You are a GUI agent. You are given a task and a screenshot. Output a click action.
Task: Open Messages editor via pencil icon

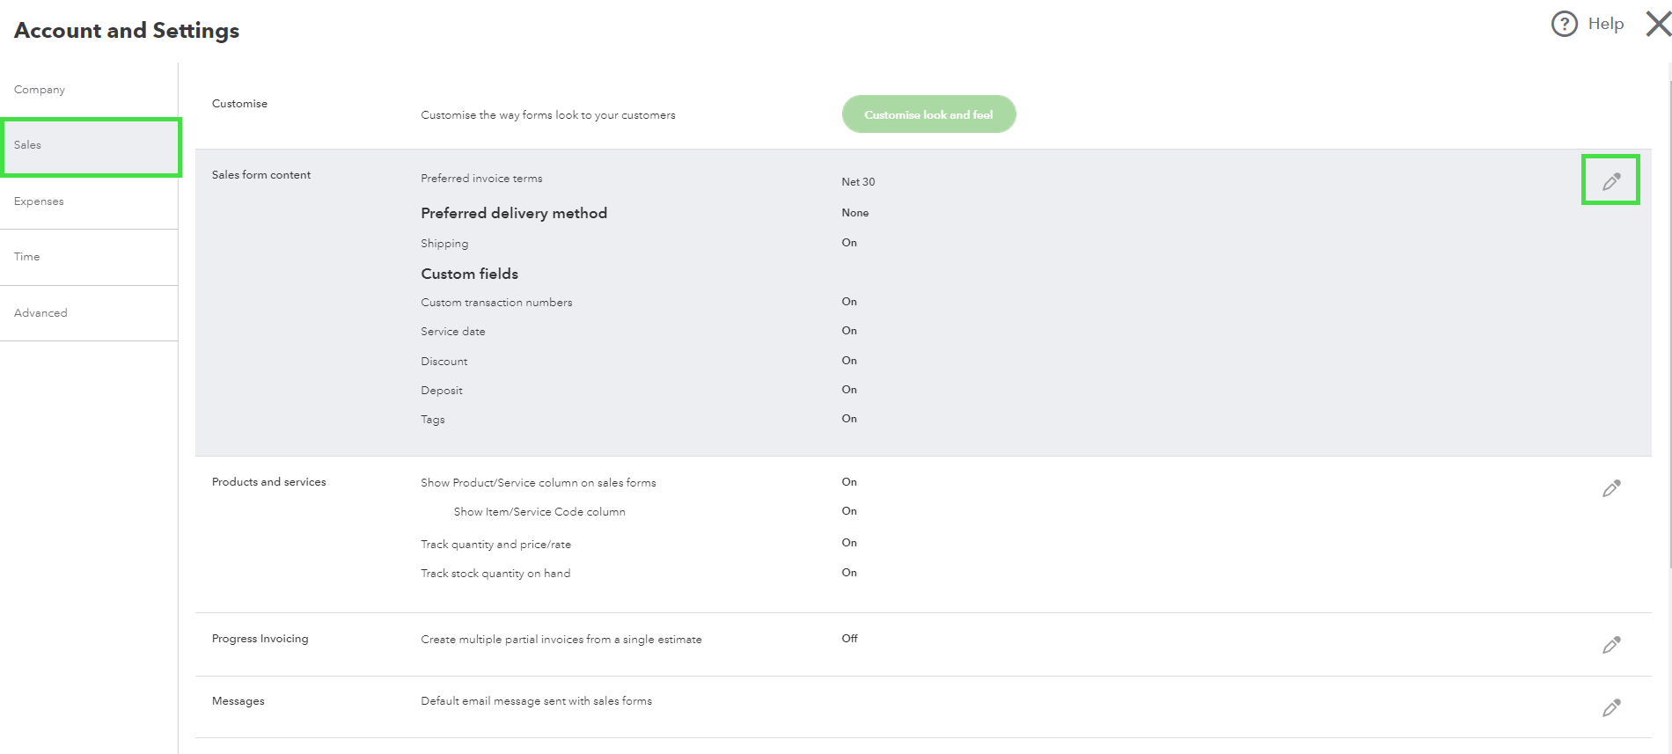point(1610,707)
